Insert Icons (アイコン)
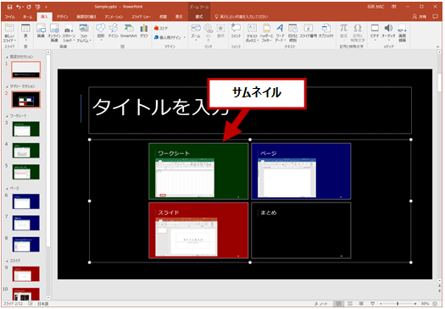This screenshot has width=445, height=309. click(114, 30)
